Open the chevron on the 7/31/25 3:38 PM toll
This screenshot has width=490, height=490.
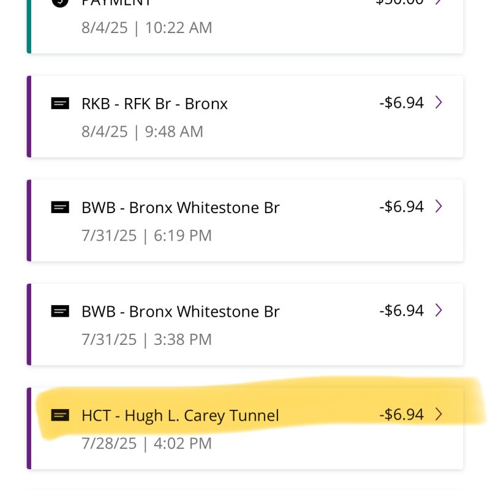(439, 311)
